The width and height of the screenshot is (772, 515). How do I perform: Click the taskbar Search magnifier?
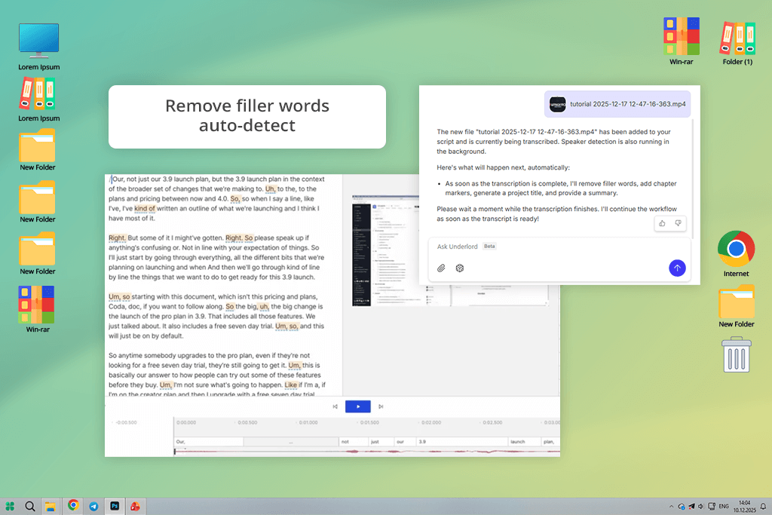pyautogui.click(x=30, y=506)
